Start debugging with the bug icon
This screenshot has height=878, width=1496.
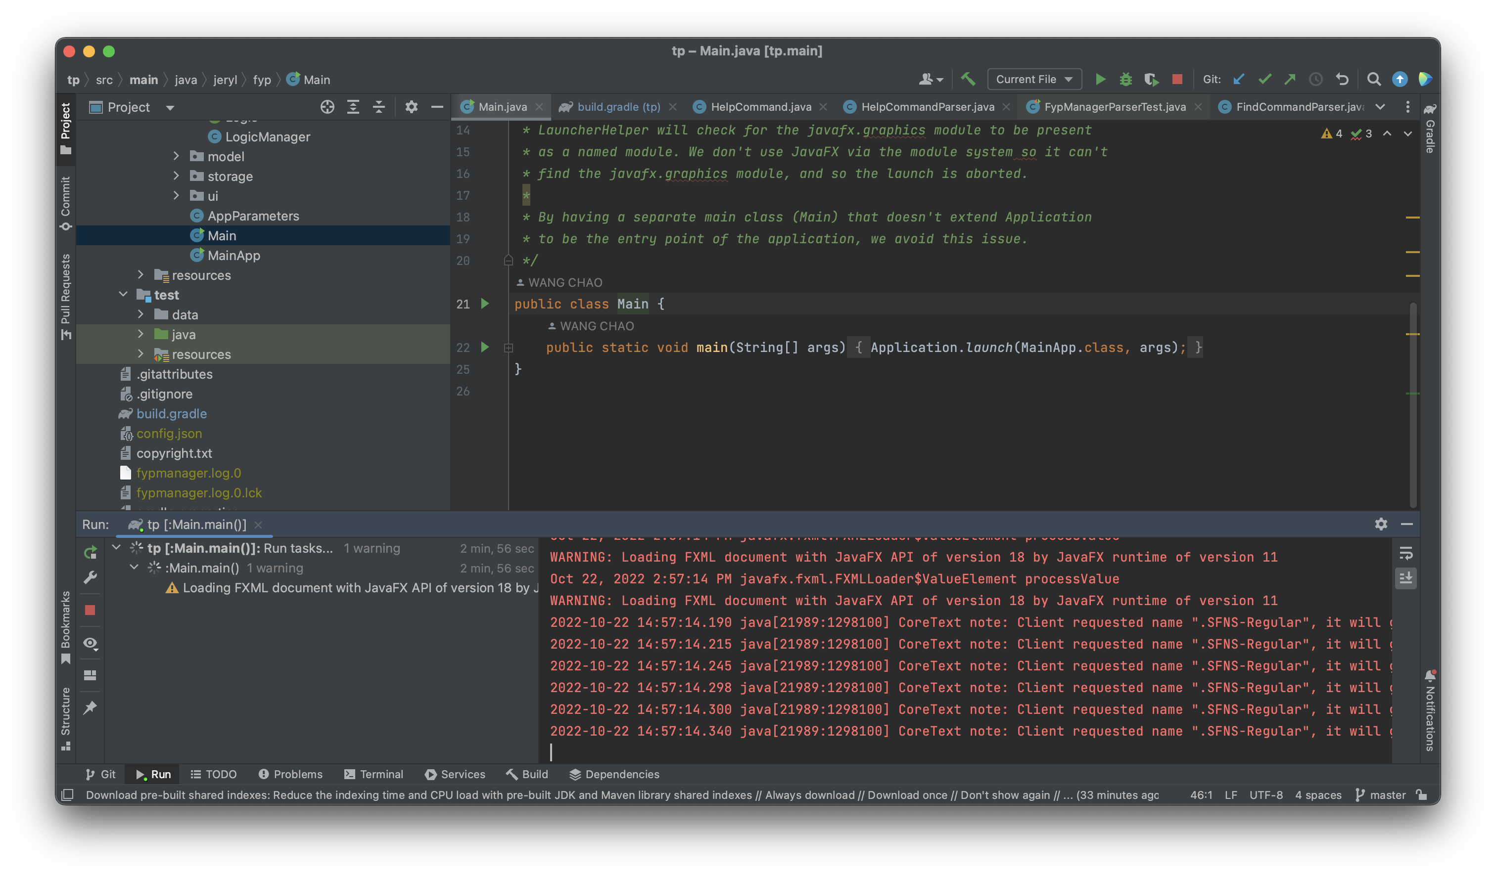(1125, 79)
